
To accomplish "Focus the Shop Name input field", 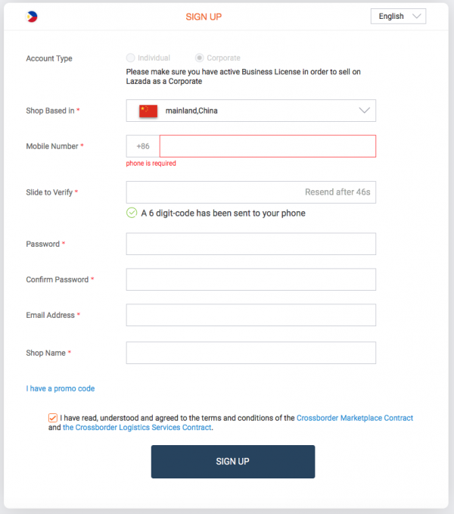I will (251, 353).
